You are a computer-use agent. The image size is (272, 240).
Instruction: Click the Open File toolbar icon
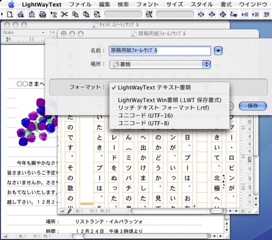[21, 14]
